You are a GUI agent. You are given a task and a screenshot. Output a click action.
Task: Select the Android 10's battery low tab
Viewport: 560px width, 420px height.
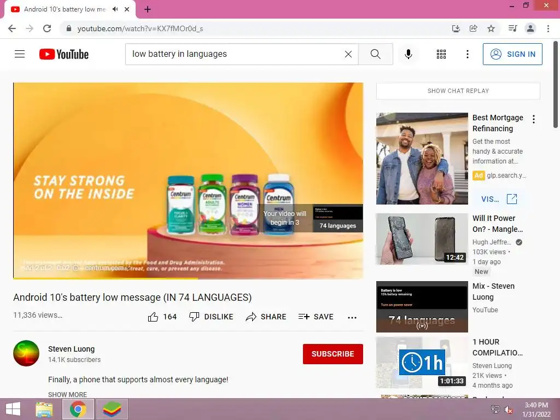click(65, 9)
